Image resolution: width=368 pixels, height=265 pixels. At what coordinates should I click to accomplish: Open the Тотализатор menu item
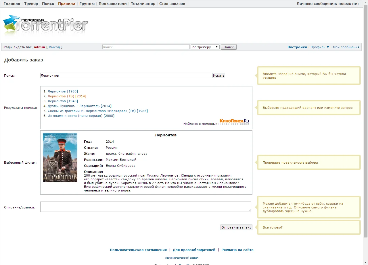pos(143,4)
